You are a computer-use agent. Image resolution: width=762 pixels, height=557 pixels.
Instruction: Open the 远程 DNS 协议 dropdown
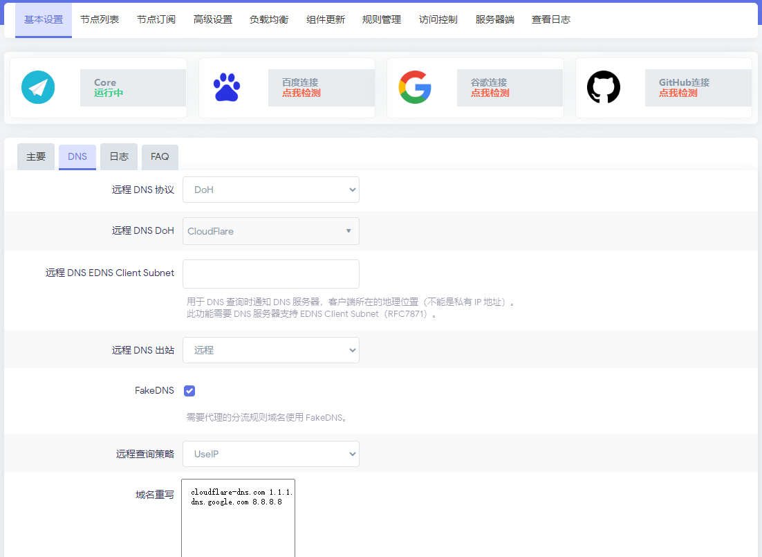[x=270, y=190]
